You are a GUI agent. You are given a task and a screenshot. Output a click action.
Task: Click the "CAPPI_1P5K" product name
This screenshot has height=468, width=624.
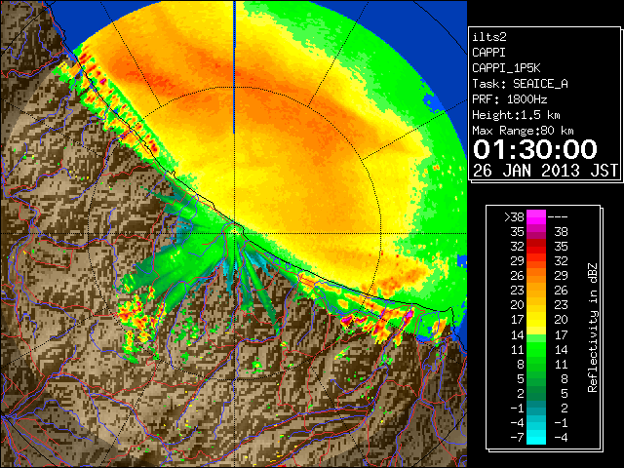click(x=506, y=68)
